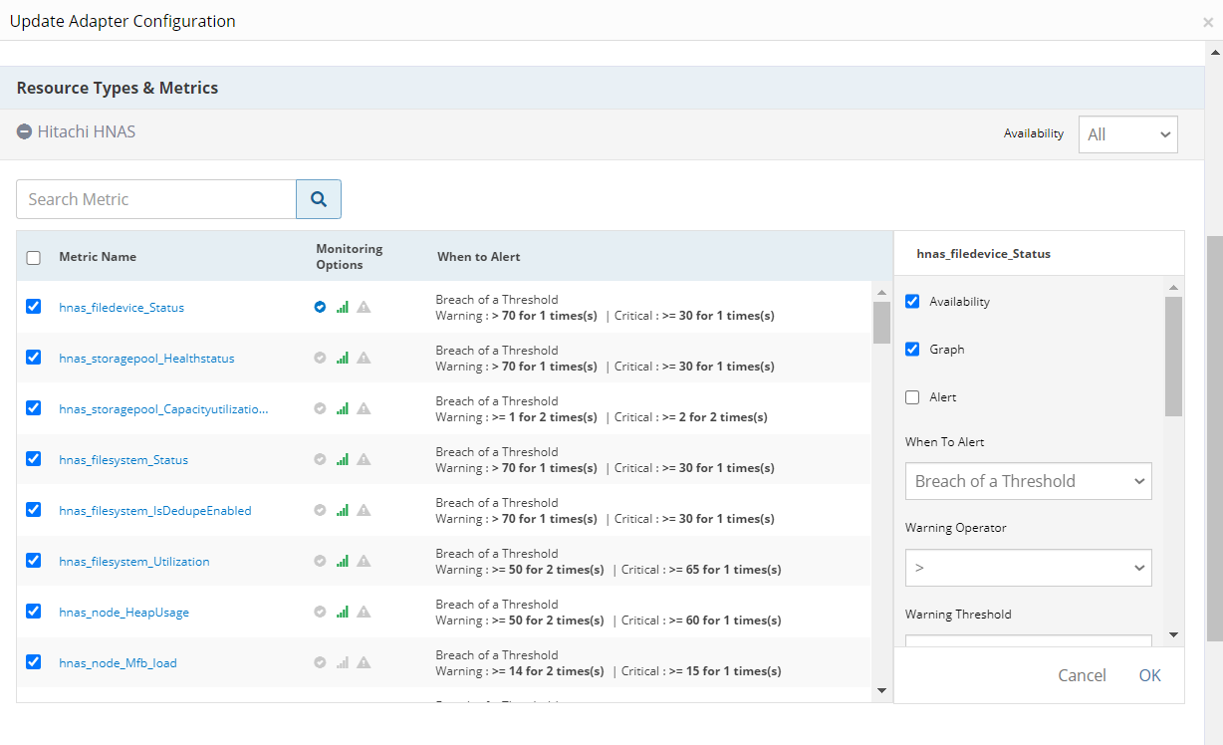This screenshot has height=745, width=1223.
Task: Click graph icon for hnas_storagepool_Capacityutilization row
Action: (x=343, y=408)
